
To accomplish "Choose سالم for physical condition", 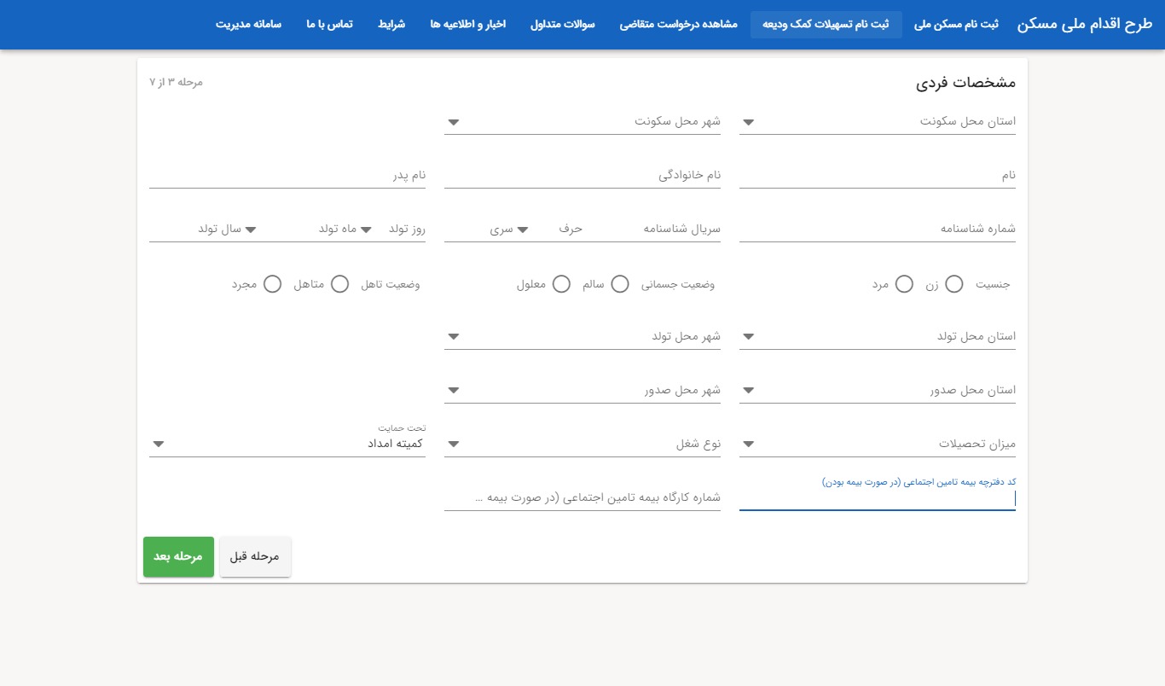I will [x=620, y=284].
